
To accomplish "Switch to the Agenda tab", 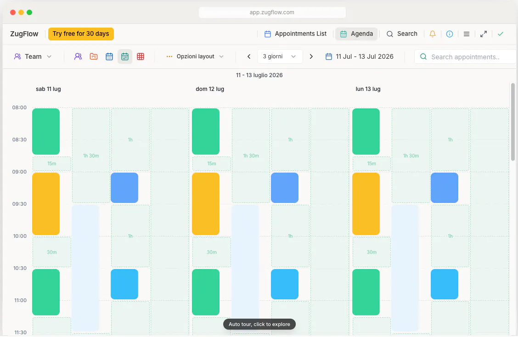I will click(x=356, y=34).
